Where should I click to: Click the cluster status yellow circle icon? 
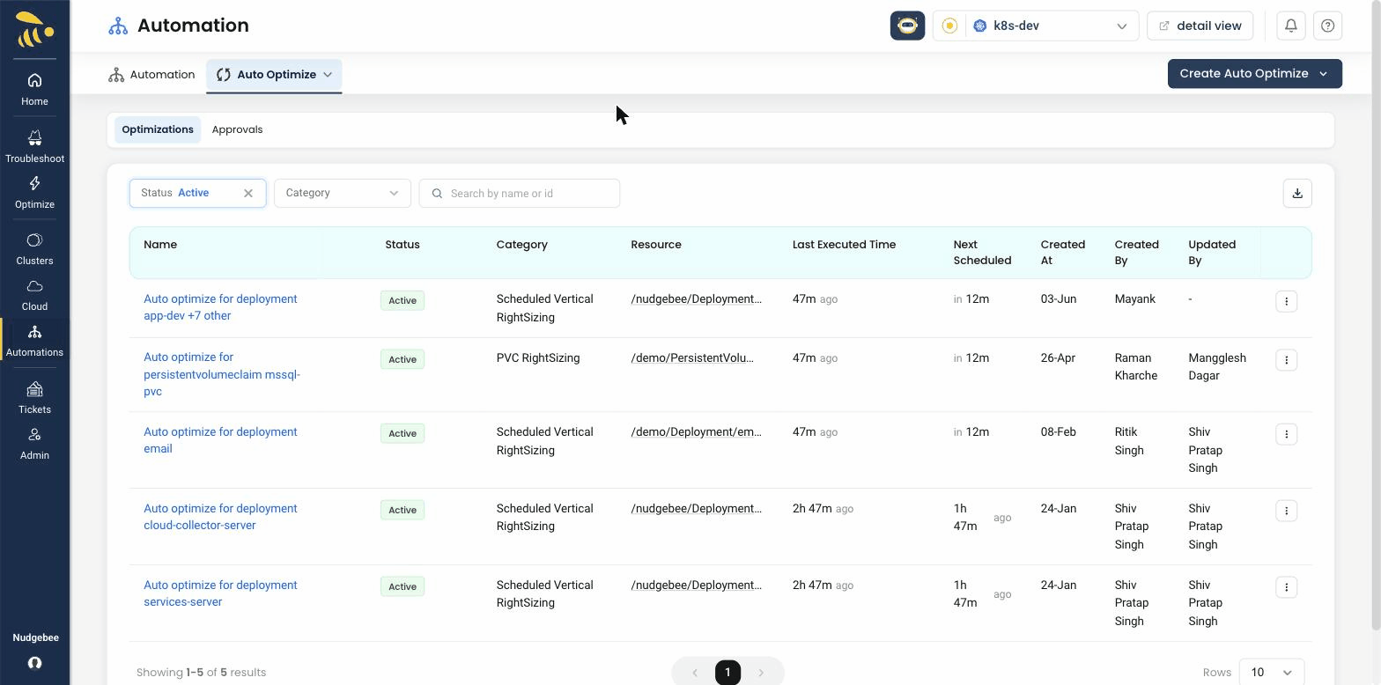949,26
